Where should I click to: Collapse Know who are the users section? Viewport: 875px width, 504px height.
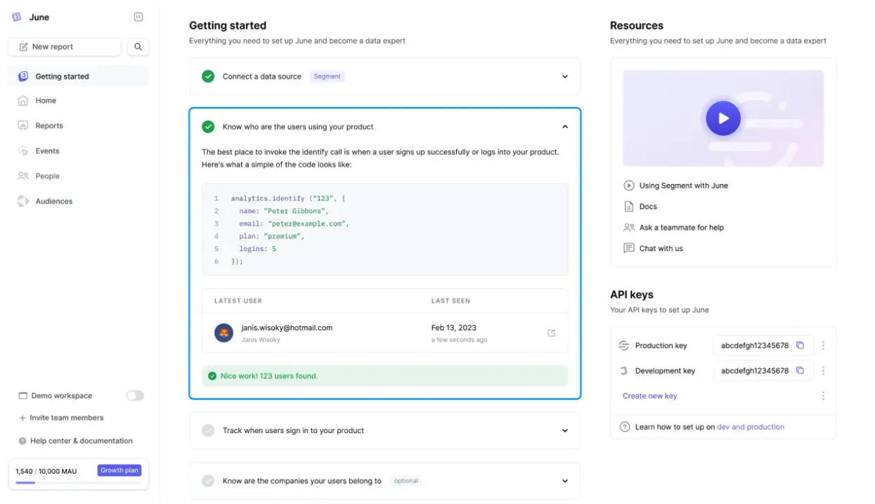pyautogui.click(x=564, y=127)
